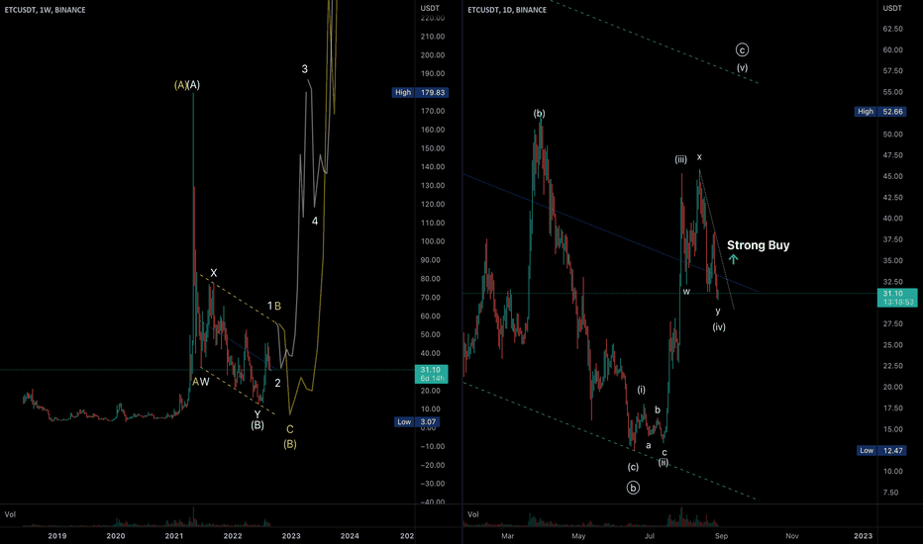Select the wave 2 label on the weekly chart

(278, 383)
